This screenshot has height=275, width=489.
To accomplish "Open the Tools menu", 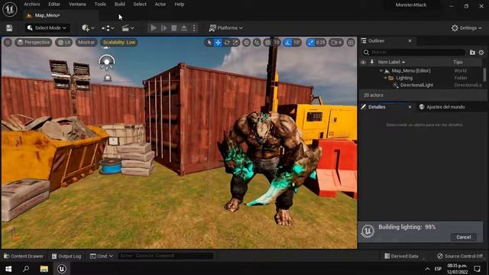I will click(x=100, y=5).
